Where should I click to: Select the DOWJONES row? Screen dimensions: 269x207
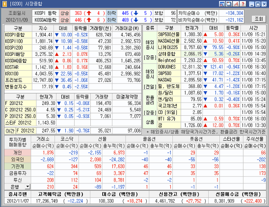tap(212, 67)
